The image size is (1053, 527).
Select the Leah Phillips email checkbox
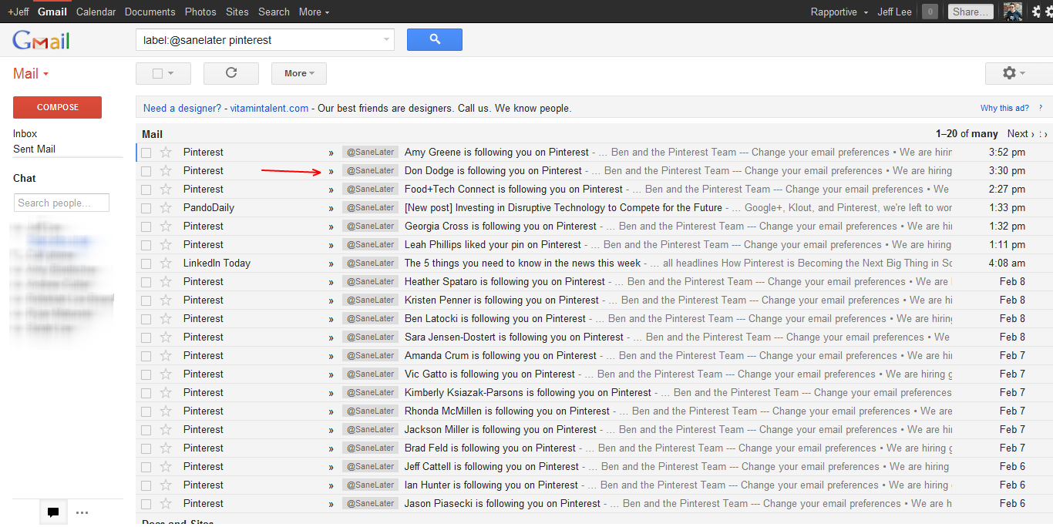[146, 245]
